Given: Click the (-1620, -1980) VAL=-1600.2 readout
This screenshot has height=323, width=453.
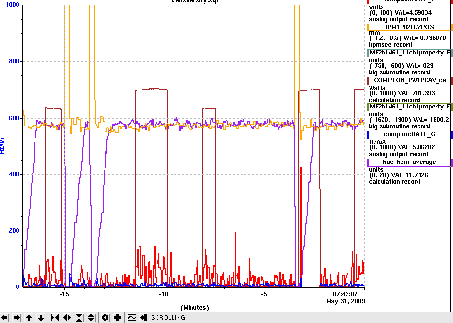Looking at the screenshot, I should click(x=410, y=120).
